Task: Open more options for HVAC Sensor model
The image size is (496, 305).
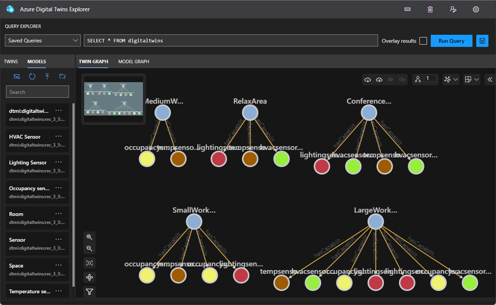Action: (59, 136)
